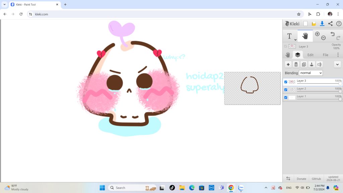Toggle visibility checkbox of Layer 3

click(x=286, y=82)
